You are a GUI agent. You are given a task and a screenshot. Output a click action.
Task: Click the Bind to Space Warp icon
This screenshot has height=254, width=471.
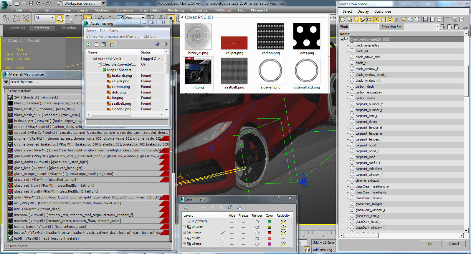pos(26,19)
